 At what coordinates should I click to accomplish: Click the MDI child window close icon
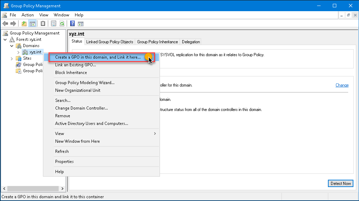(355, 15)
